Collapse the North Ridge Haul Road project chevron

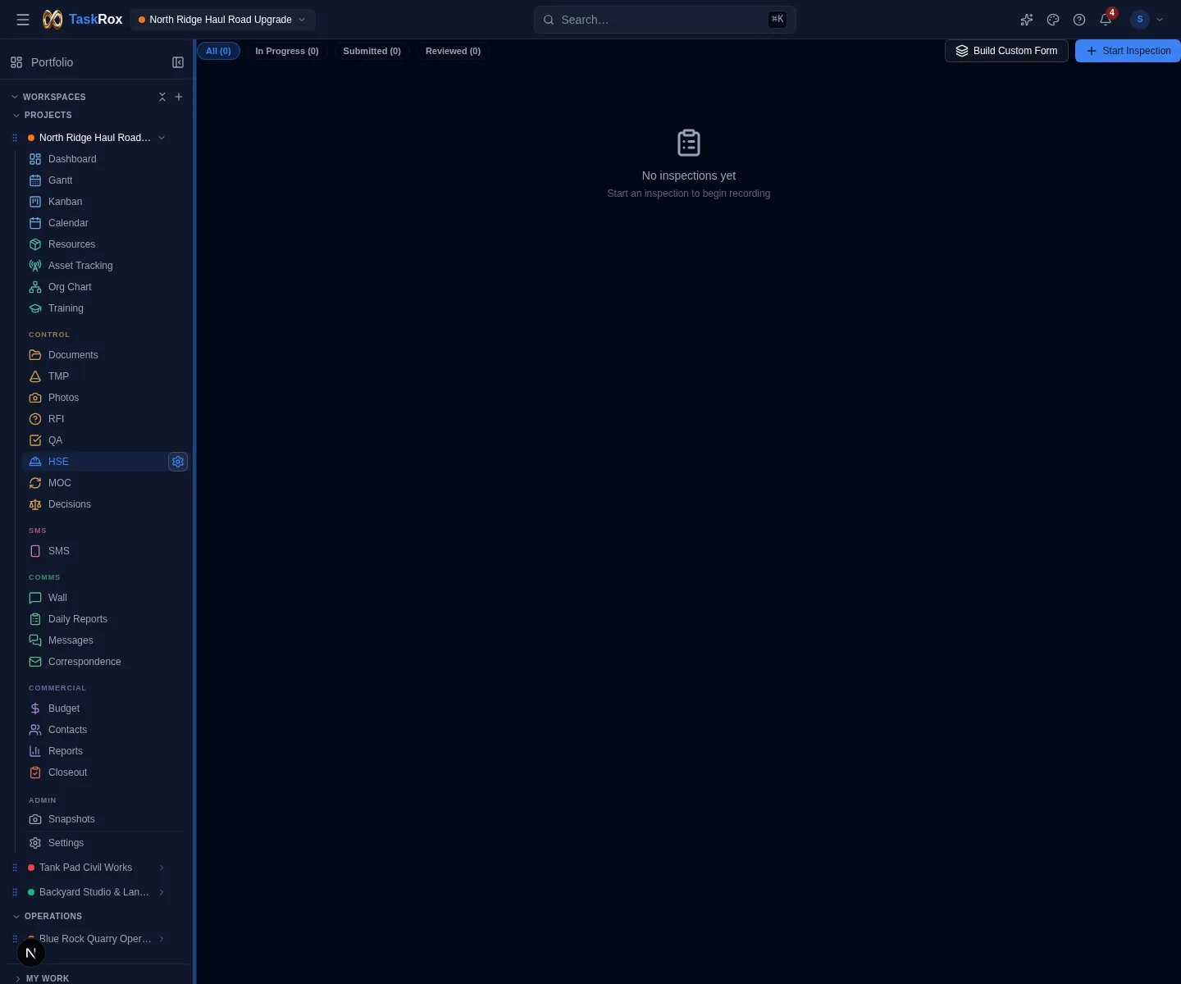(162, 138)
